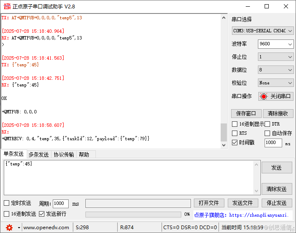The image size is (296, 233).
Task: Click the 保存窗口 button
Action: (246, 113)
